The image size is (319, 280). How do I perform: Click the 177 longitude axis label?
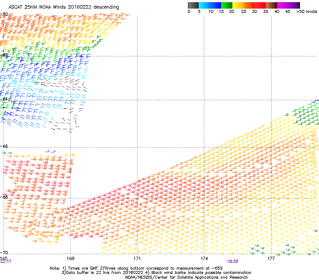click(x=271, y=258)
